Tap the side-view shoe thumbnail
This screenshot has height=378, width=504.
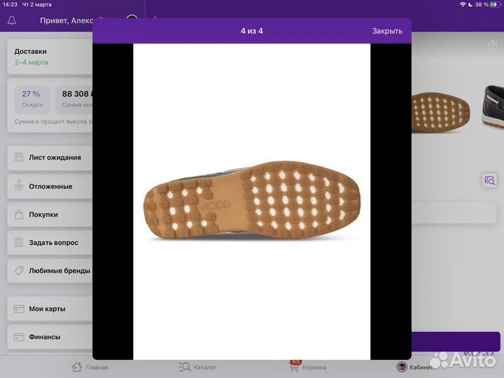coord(492,105)
